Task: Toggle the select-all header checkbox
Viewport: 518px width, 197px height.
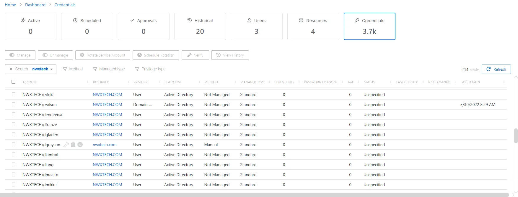Action: [x=13, y=82]
